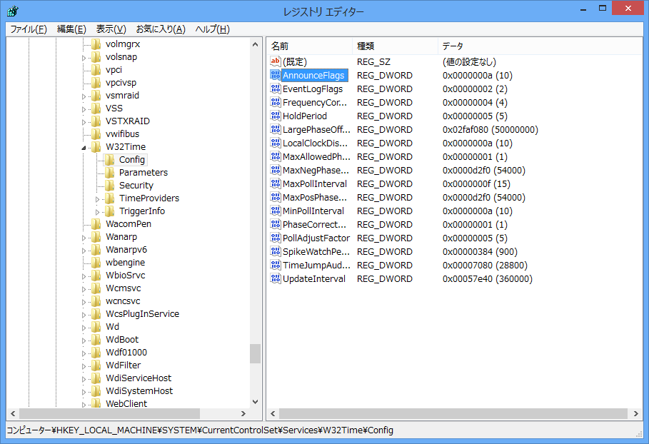
Task: Collapse the W32Time tree node
Action: [84, 147]
